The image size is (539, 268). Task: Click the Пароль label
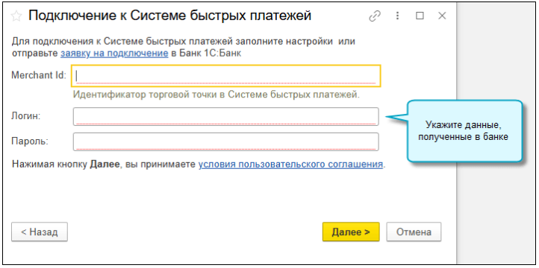(x=30, y=141)
